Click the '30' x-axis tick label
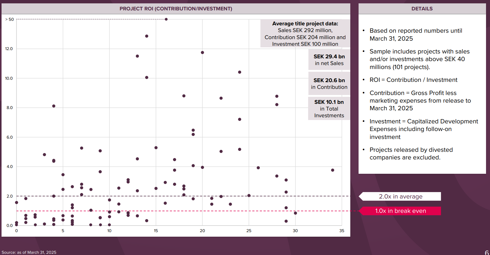Screen dimensions: 490x255 point(295,231)
